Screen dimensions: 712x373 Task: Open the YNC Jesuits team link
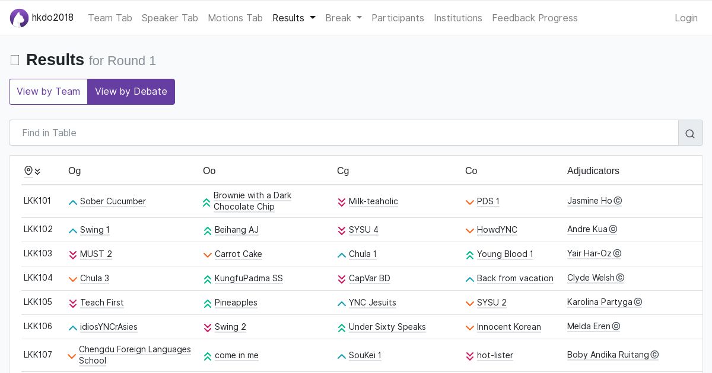point(373,303)
